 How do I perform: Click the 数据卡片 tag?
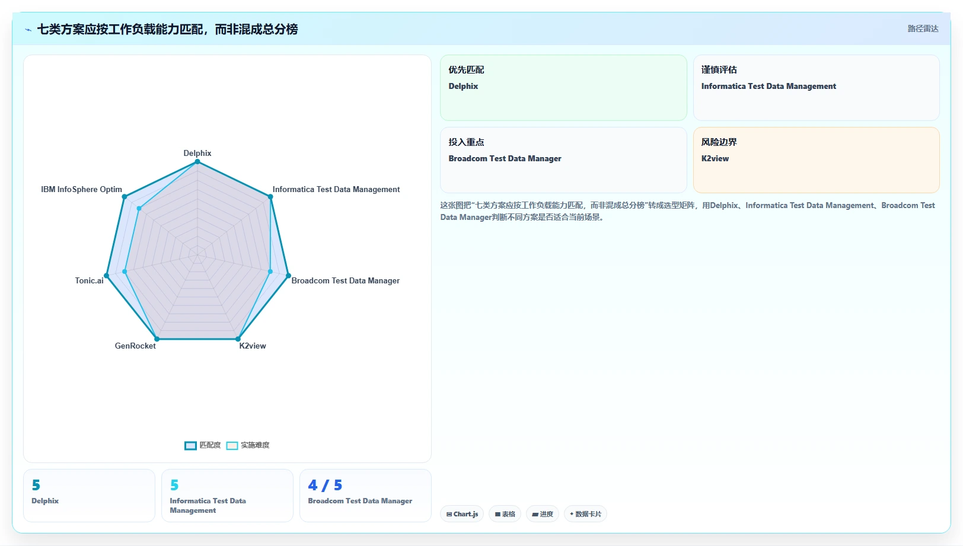(585, 514)
